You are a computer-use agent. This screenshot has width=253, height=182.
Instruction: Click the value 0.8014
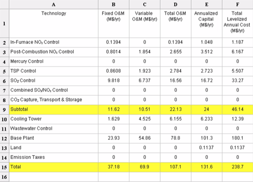pos(113,52)
